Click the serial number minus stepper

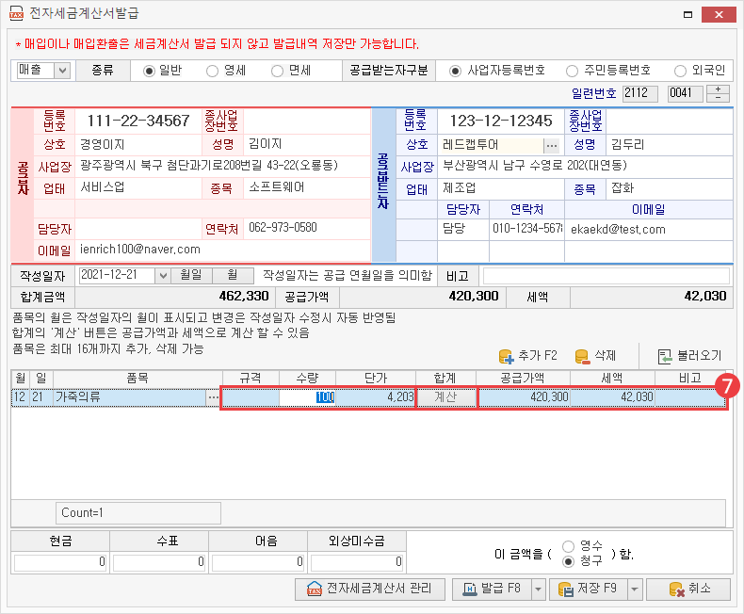coord(718,98)
